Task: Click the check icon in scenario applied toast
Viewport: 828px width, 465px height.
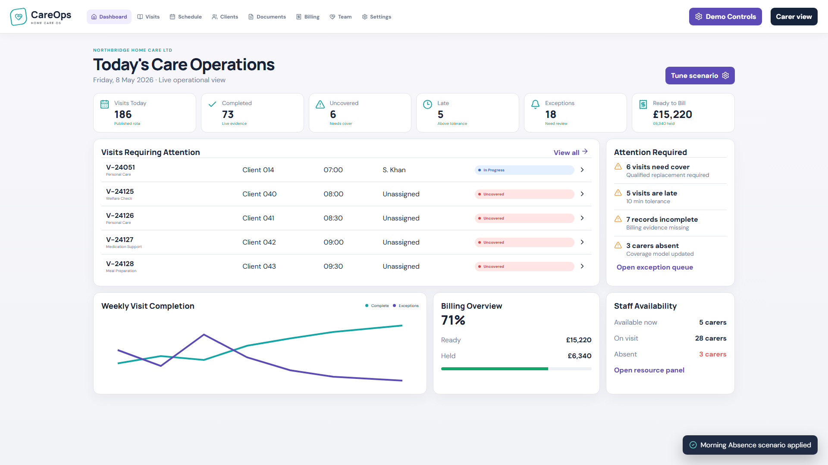Action: coord(693,445)
